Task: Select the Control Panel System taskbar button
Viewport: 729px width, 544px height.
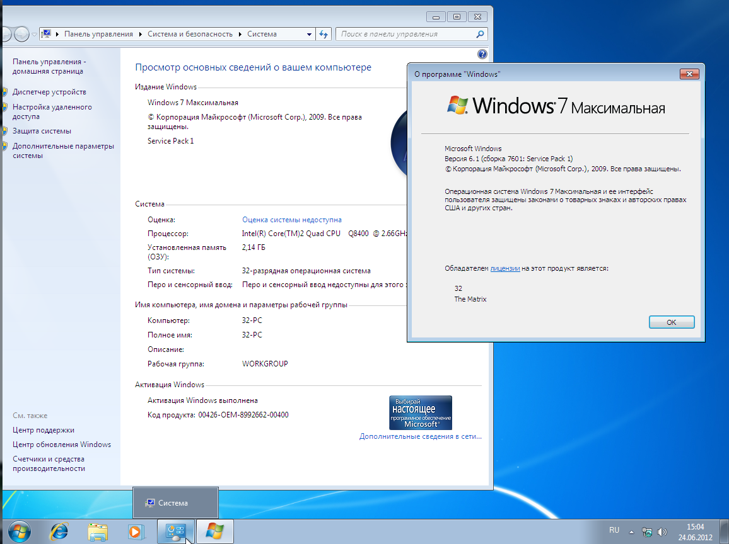Action: pos(176,532)
